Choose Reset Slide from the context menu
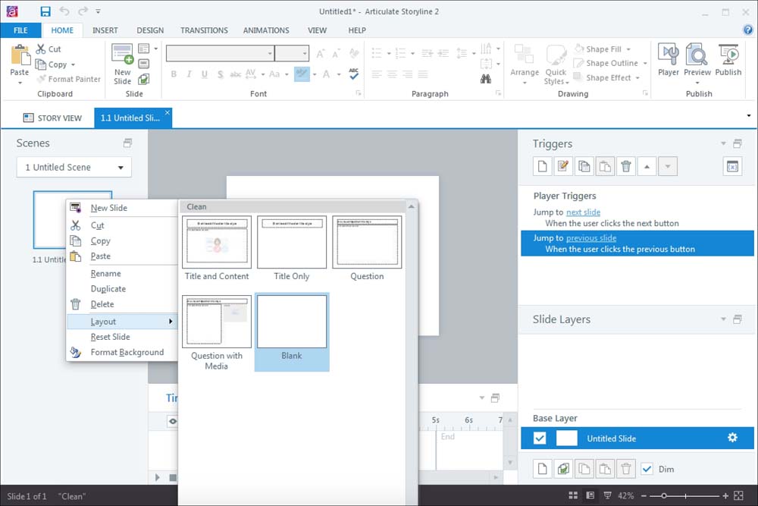Image resolution: width=758 pixels, height=506 pixels. 110,337
